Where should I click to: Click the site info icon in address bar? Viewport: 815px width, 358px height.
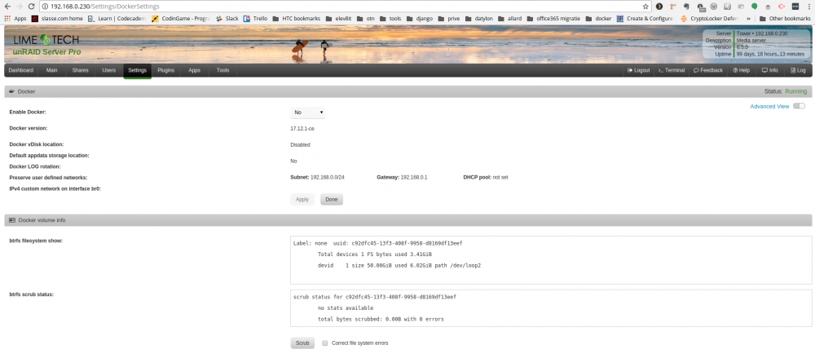tap(45, 7)
